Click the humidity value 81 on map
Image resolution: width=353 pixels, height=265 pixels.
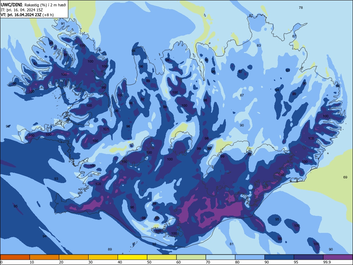pos(232,244)
